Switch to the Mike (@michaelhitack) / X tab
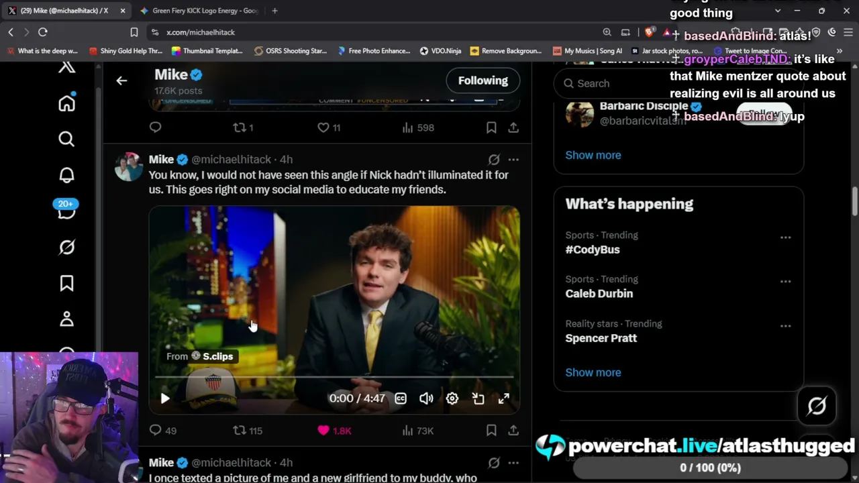This screenshot has height=483, width=859. click(x=65, y=11)
